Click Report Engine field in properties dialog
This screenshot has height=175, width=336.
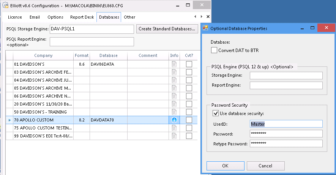[x=286, y=85]
